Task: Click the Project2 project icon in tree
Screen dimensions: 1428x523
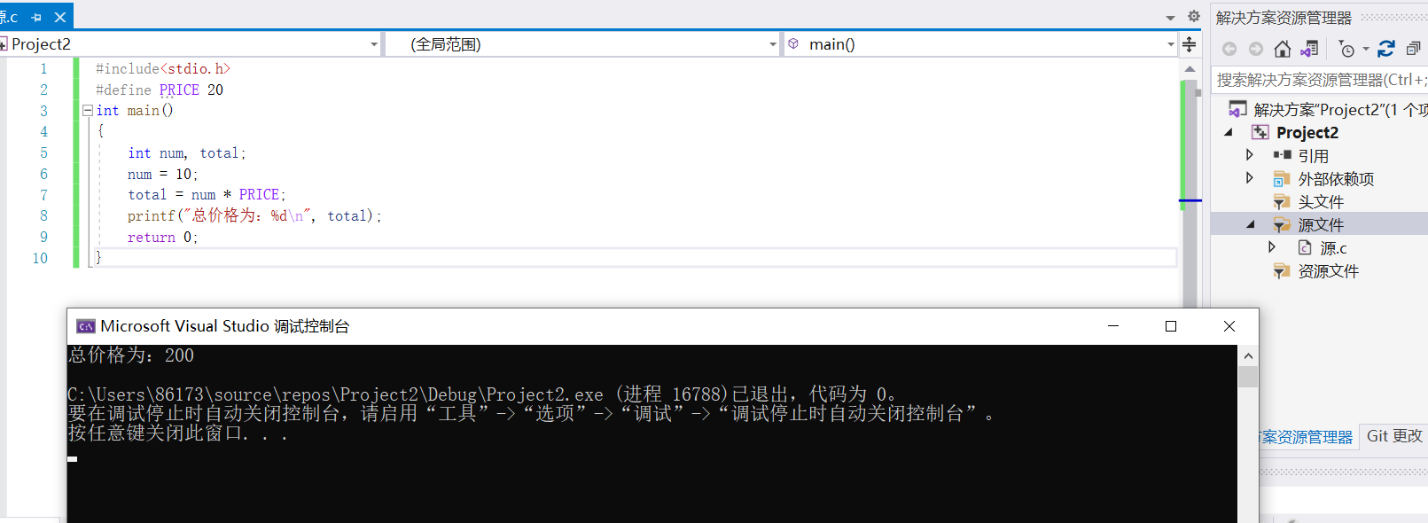Action: click(1260, 132)
